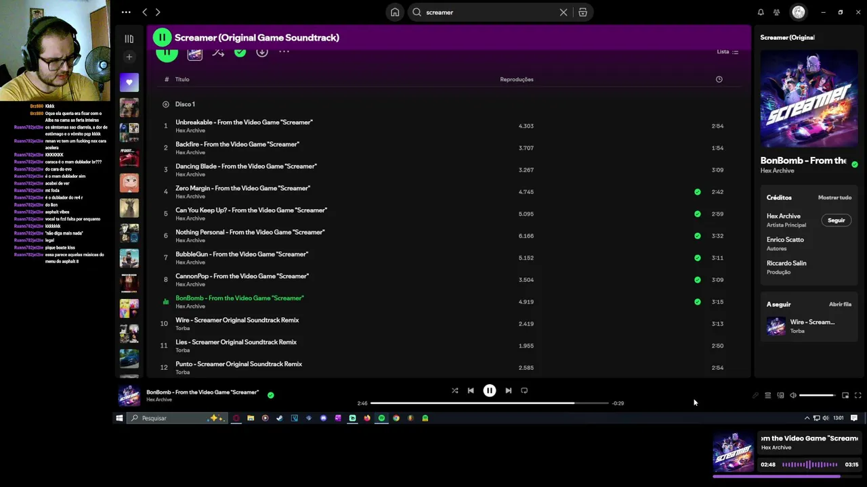
Task: Follow Hex Archive with Seguir button
Action: click(837, 221)
